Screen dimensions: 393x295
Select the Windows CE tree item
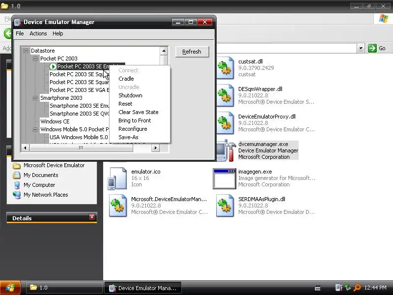point(55,121)
